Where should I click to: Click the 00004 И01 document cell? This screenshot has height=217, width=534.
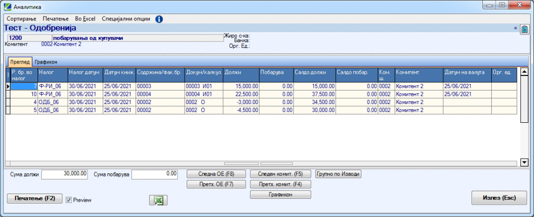point(204,94)
